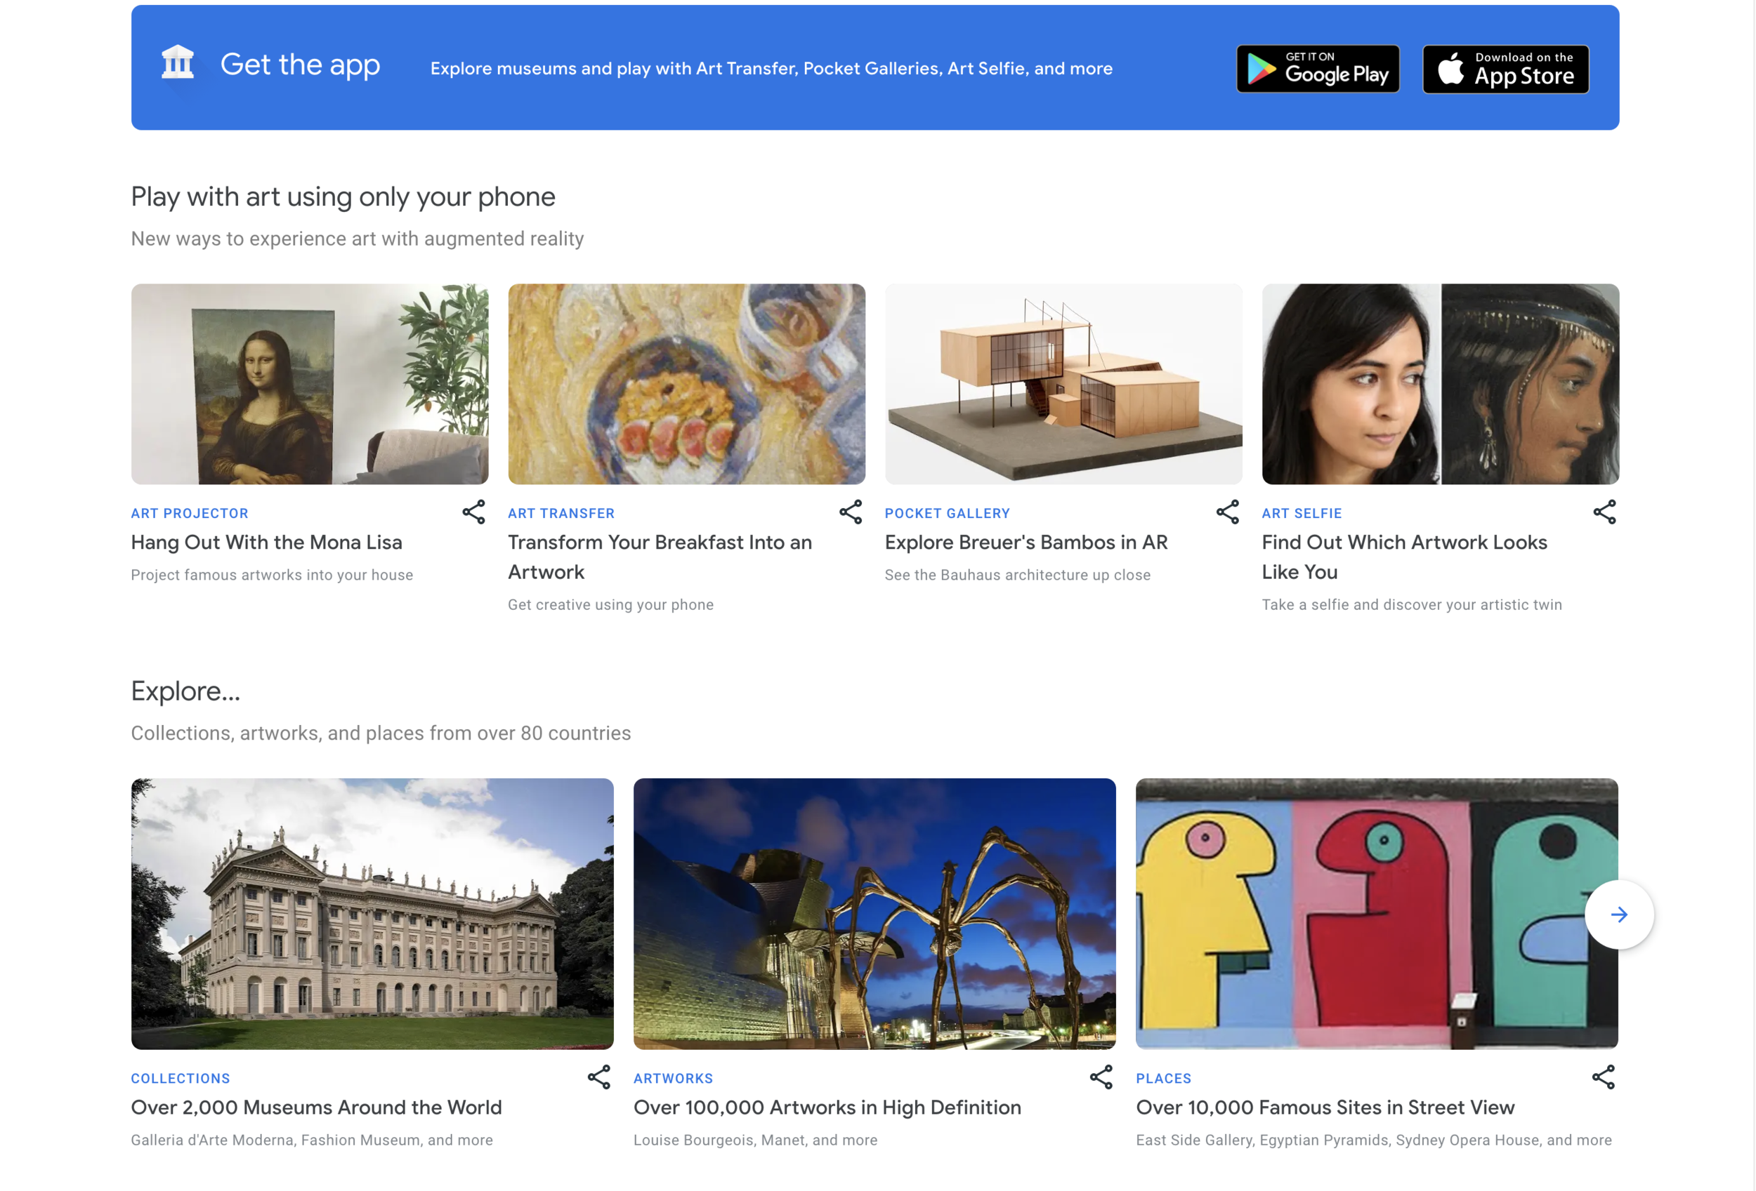Click the 'Explore museums and play with Art Transfer' text
The image size is (1756, 1191).
[x=771, y=69]
